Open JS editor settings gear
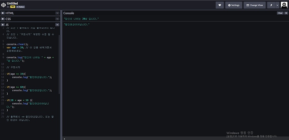 (3, 25)
